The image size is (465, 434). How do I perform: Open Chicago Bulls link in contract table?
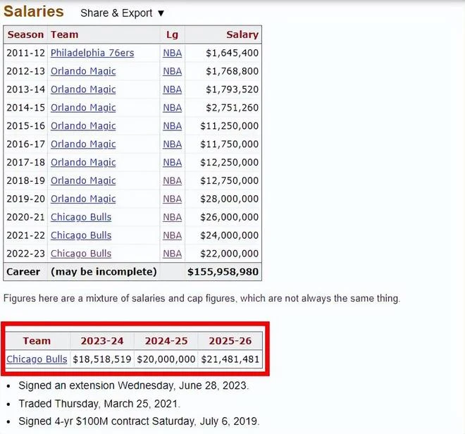tap(37, 359)
